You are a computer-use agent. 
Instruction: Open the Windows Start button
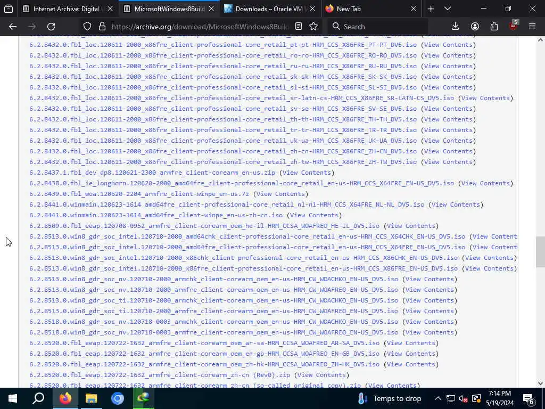point(13,398)
